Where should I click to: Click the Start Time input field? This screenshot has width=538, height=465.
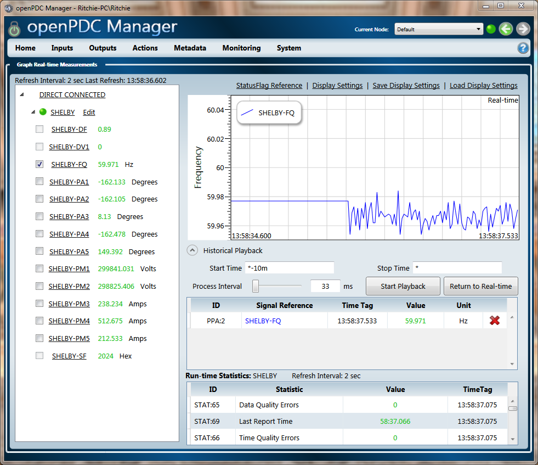pyautogui.click(x=289, y=268)
